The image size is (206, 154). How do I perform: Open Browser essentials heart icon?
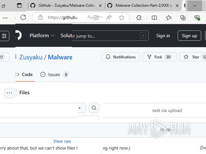[197, 18]
